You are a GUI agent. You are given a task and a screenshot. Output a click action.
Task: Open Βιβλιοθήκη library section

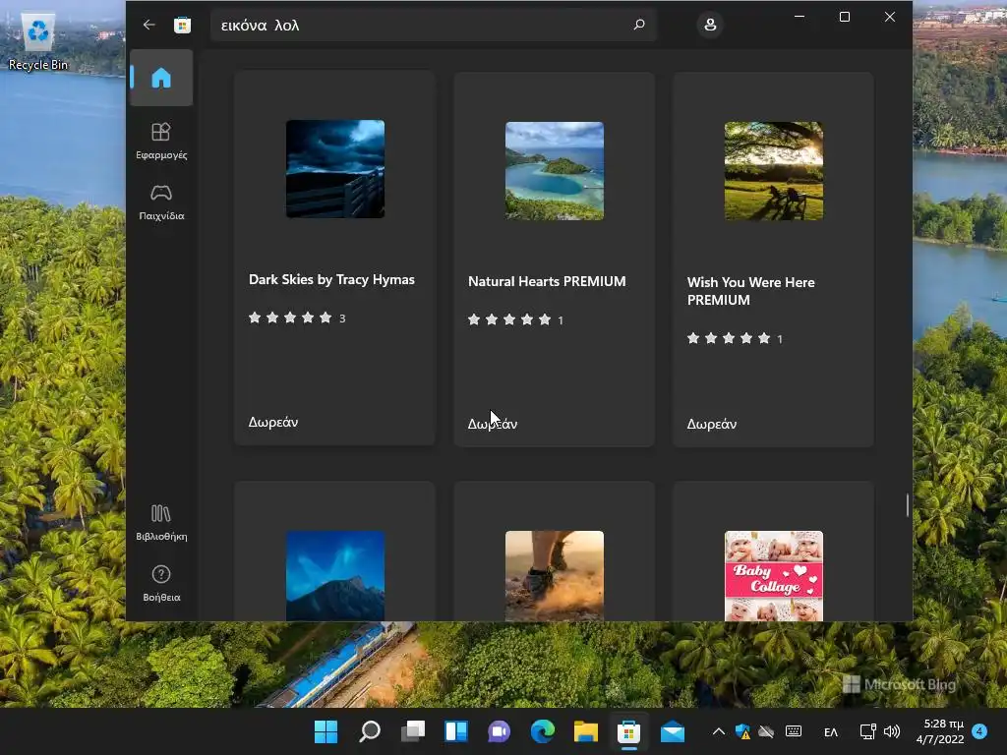tap(161, 523)
